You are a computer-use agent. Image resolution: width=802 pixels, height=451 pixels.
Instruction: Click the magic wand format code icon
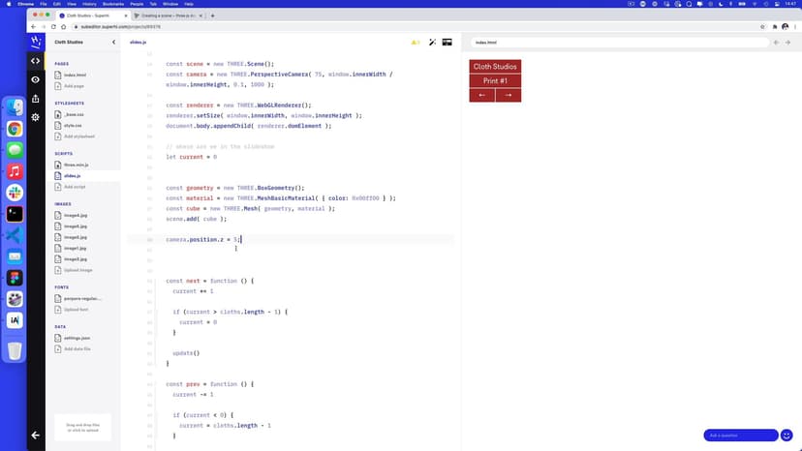(432, 43)
